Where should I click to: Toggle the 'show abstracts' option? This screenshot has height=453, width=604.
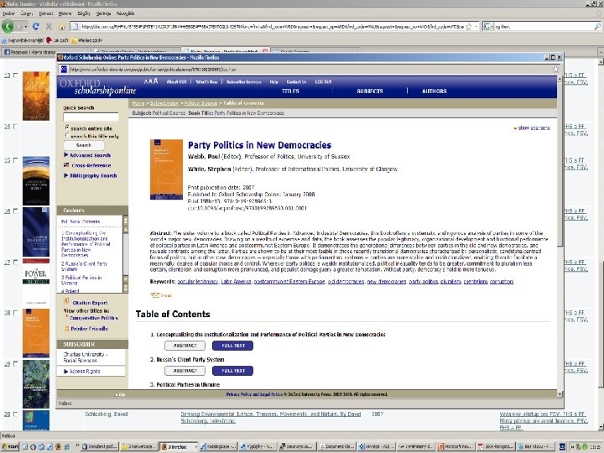pyautogui.click(x=532, y=128)
